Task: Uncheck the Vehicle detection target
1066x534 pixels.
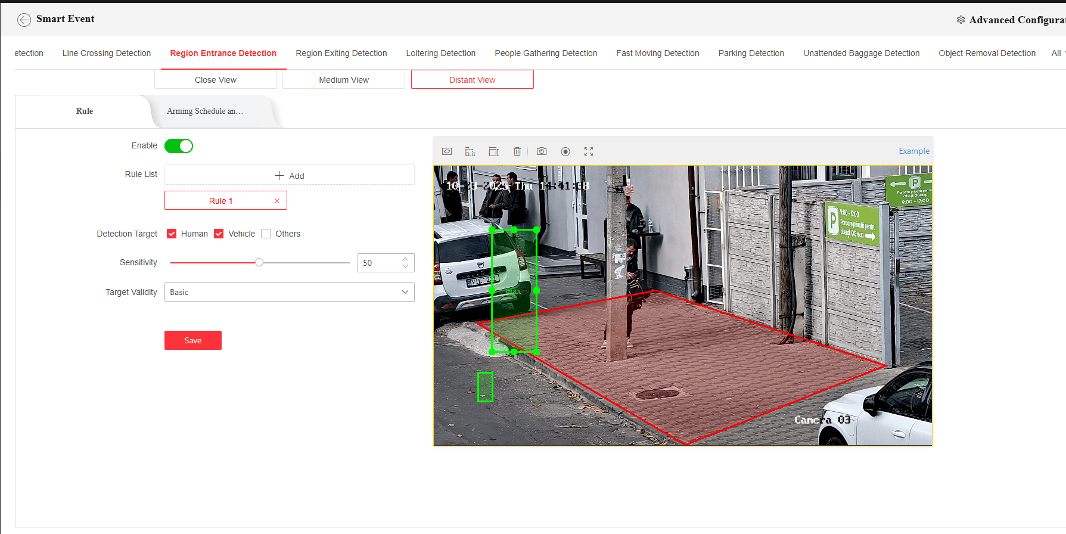Action: (219, 234)
